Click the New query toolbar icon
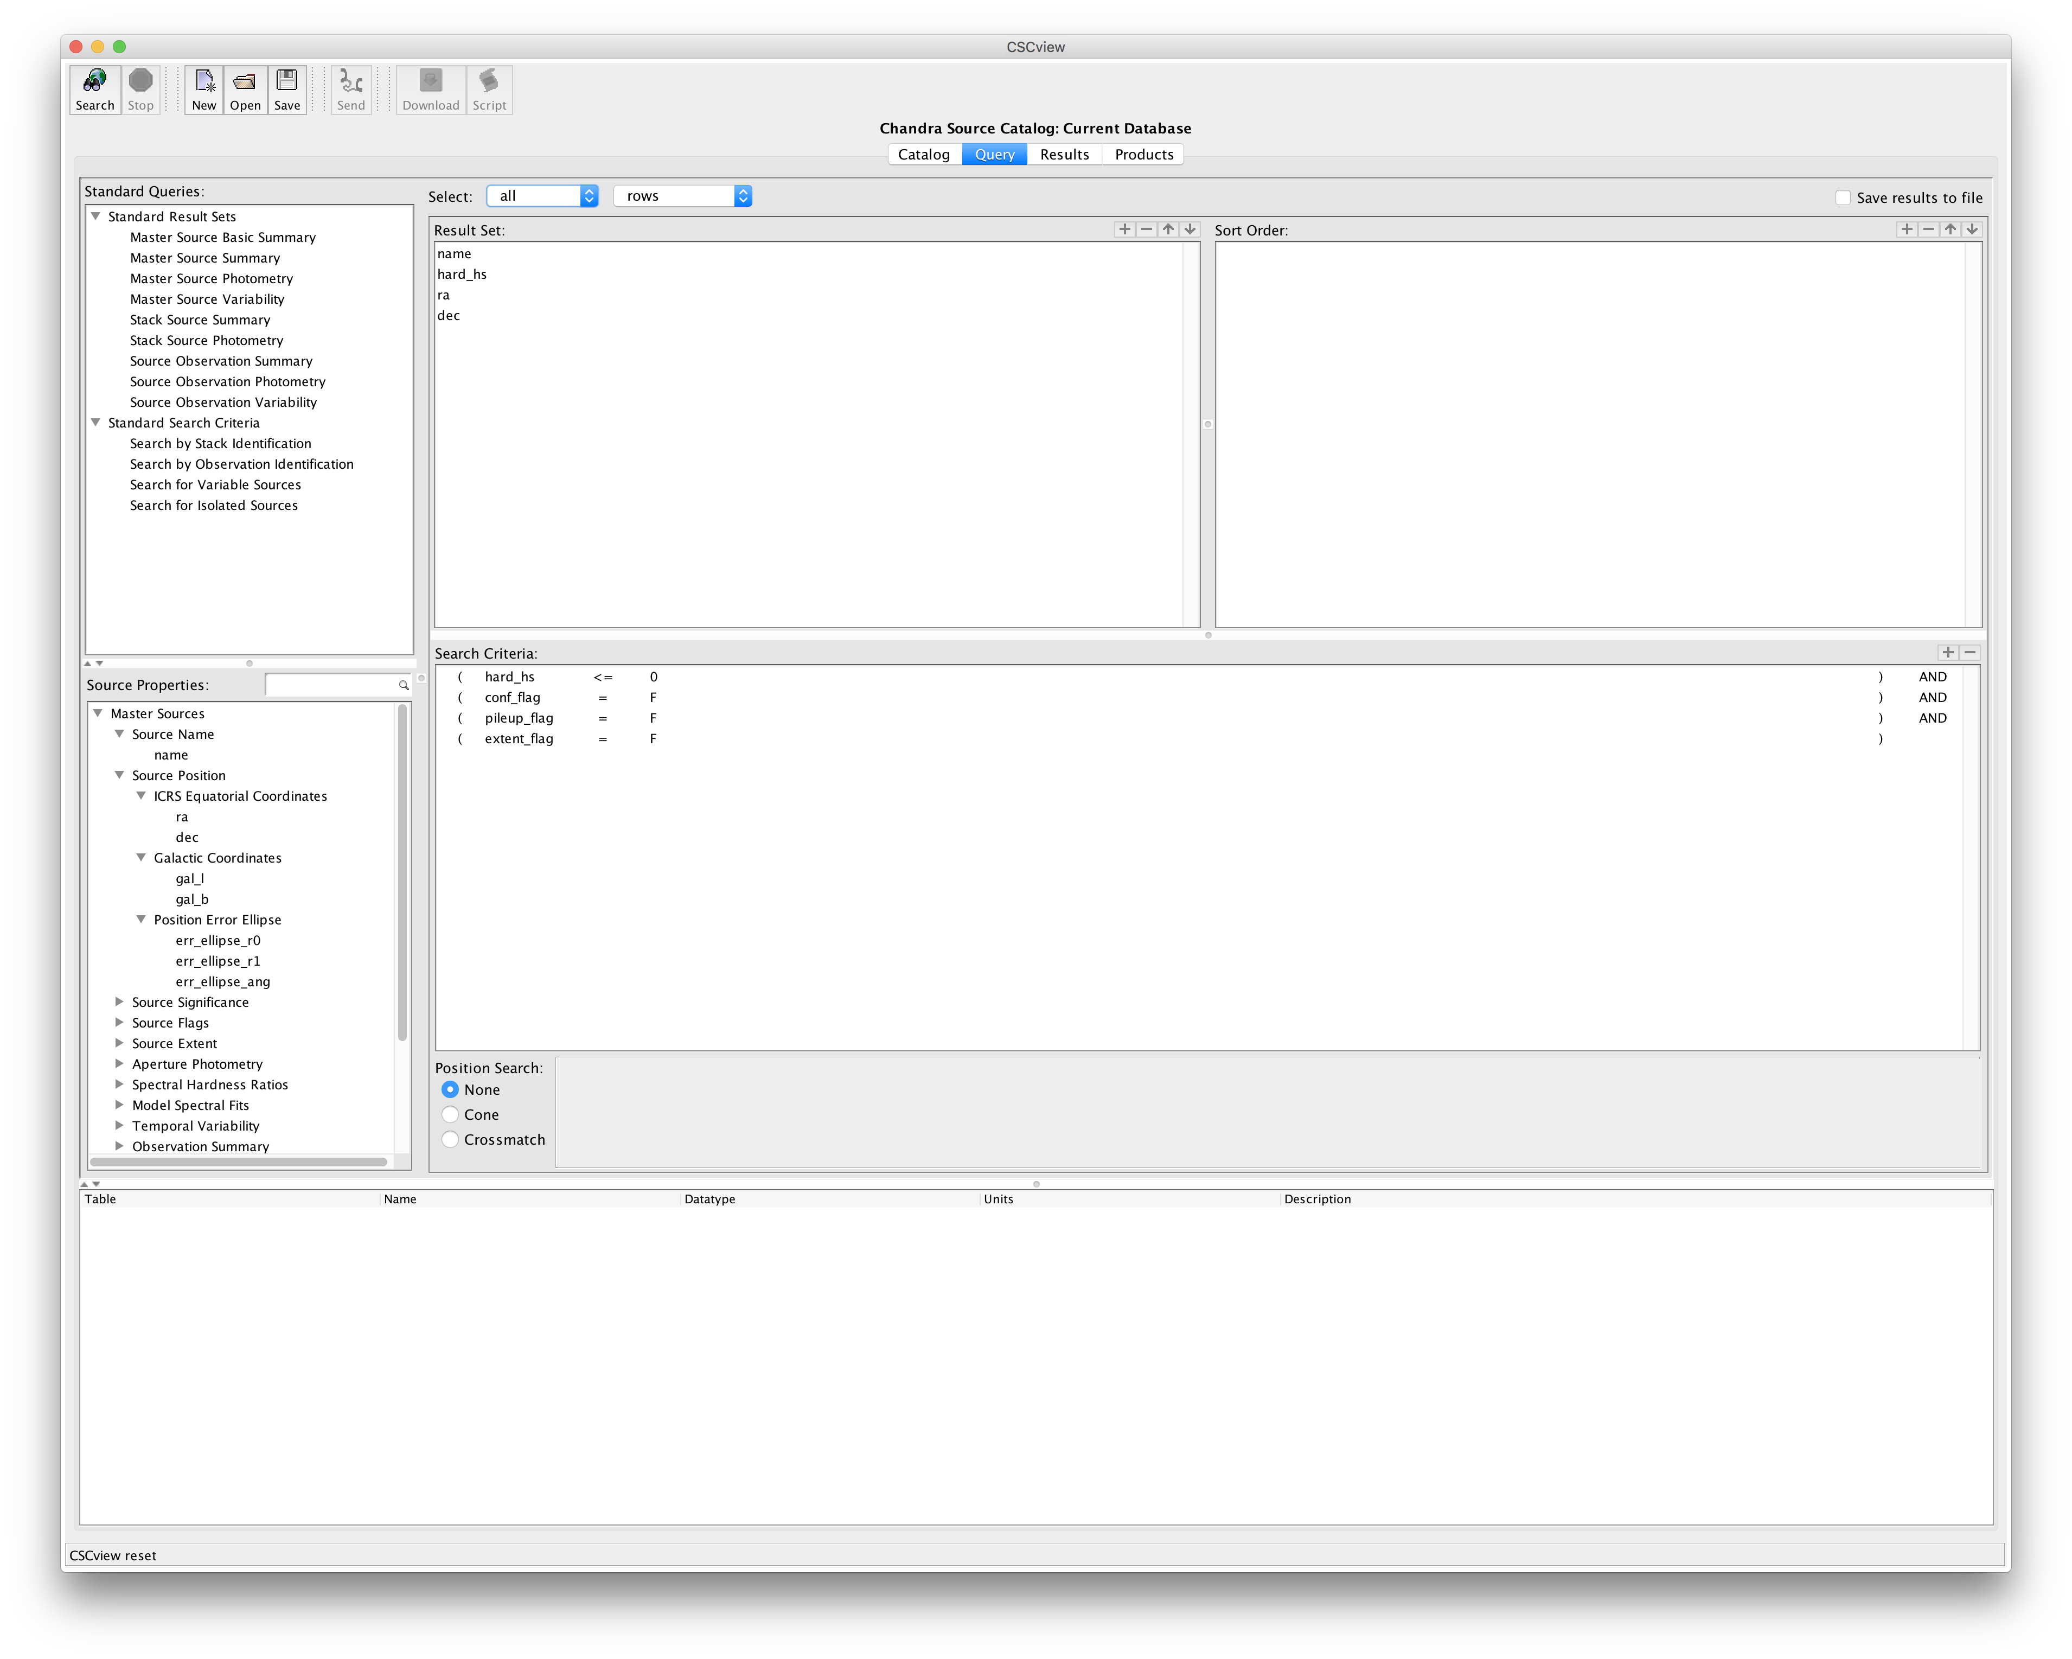Screen dimensions: 2072x1659 204,82
